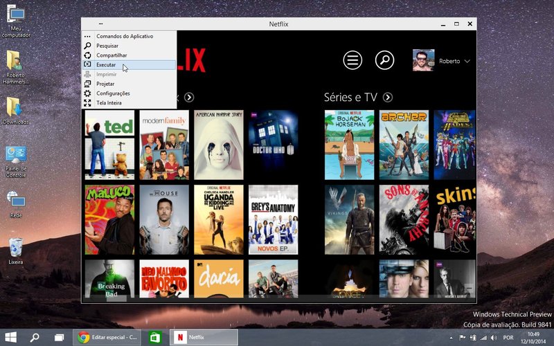This screenshot has width=554, height=346.
Task: Expand the Roberto profile dropdown arrow
Action: click(467, 61)
